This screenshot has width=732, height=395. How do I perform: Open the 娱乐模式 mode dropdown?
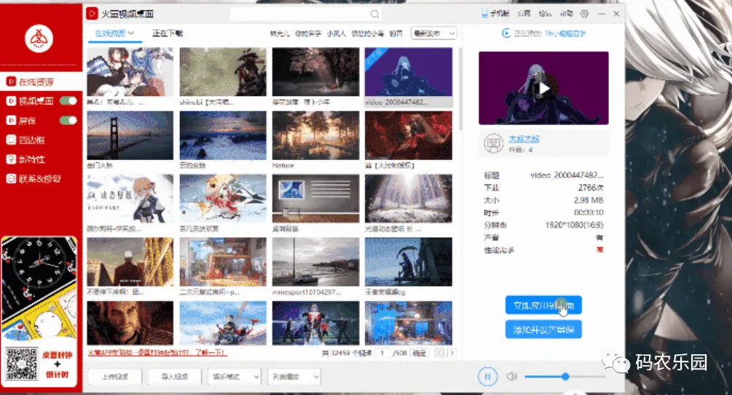tap(234, 377)
